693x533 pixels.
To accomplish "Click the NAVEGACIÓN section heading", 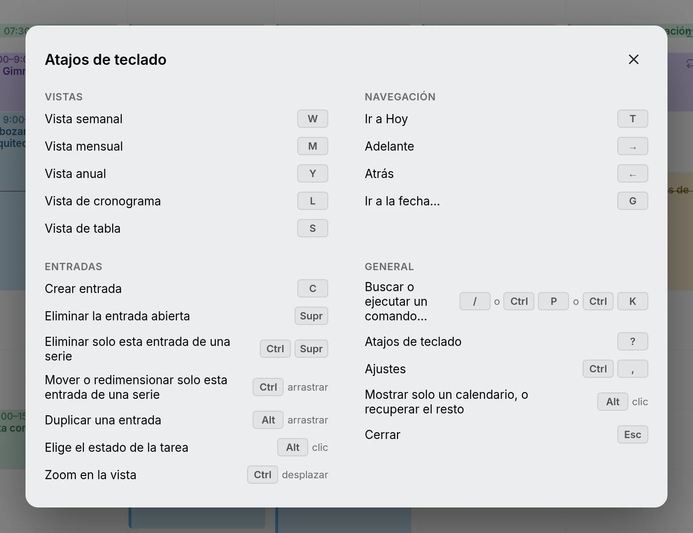I will point(400,97).
